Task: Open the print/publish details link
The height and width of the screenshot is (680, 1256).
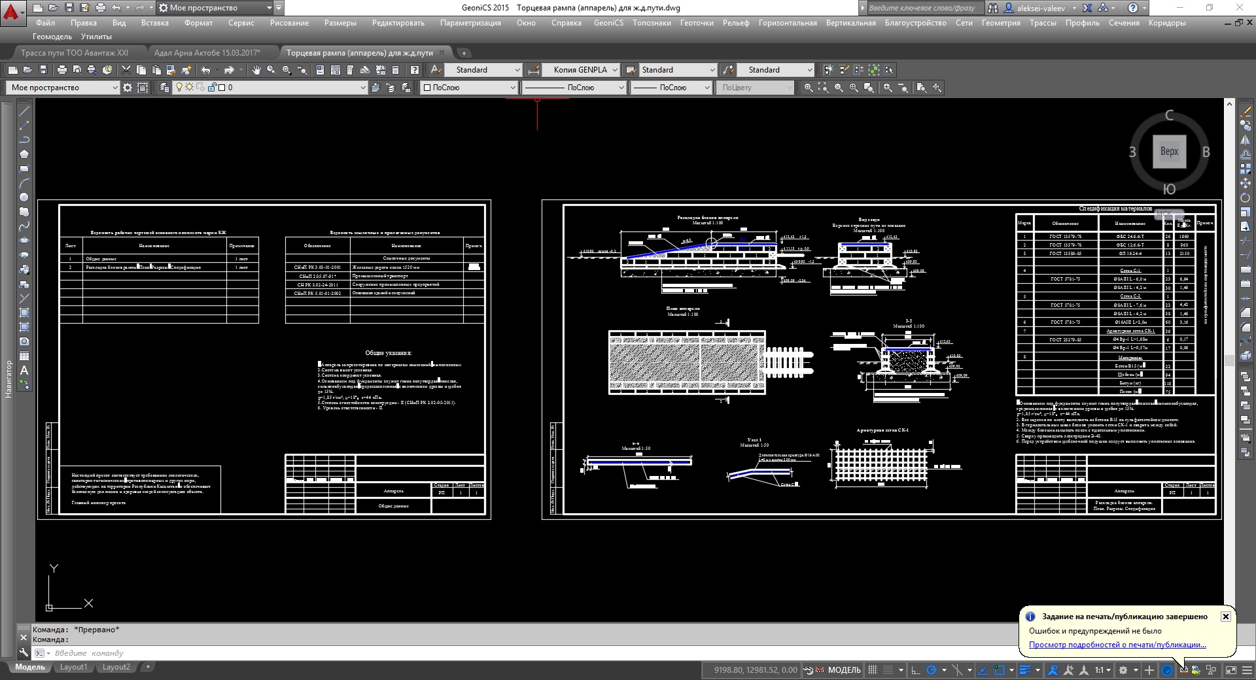Action: click(1117, 645)
